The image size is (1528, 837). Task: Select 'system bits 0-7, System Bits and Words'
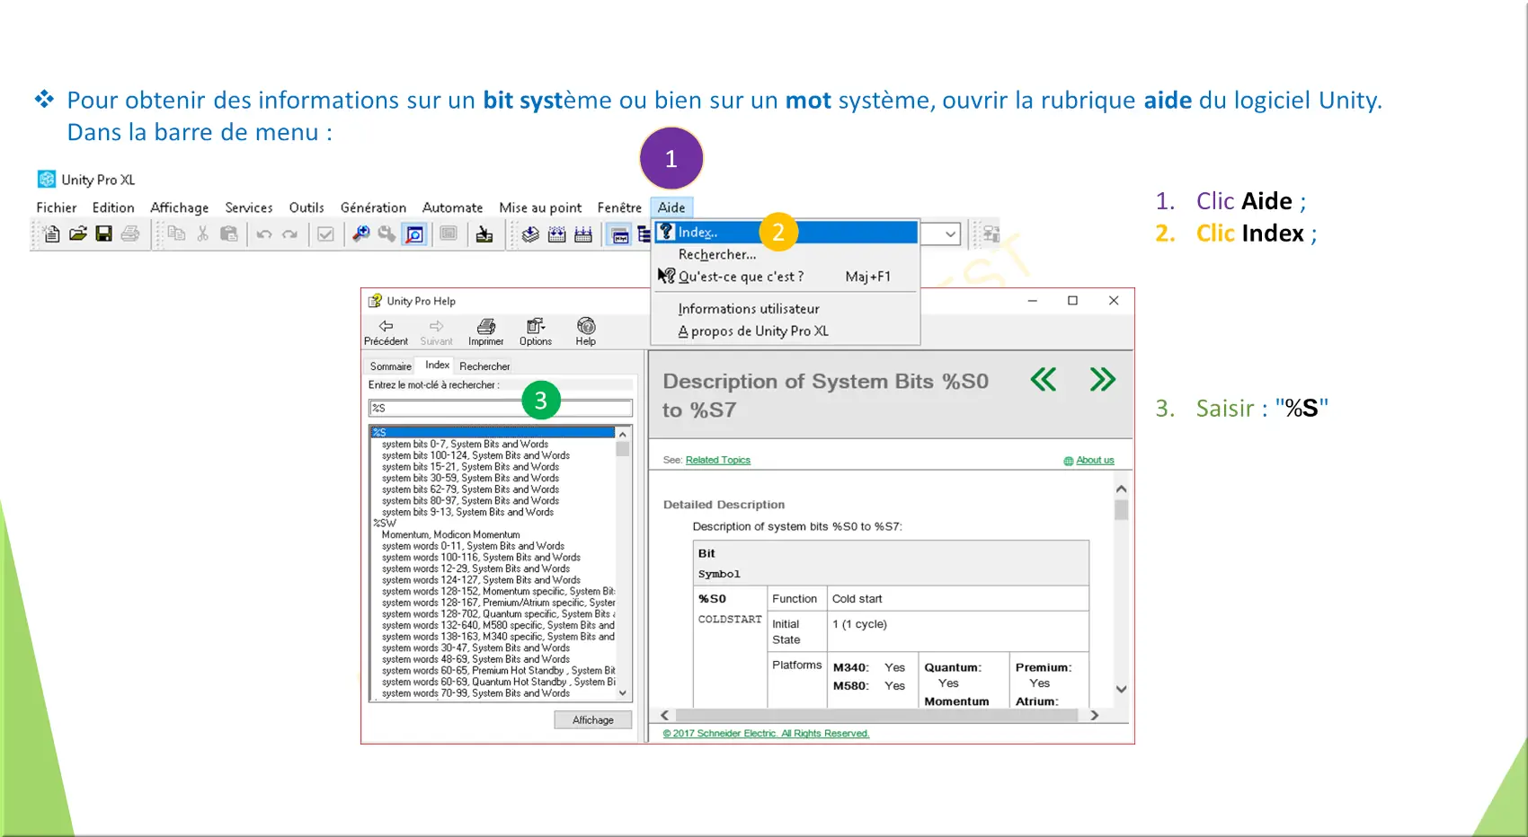click(465, 444)
